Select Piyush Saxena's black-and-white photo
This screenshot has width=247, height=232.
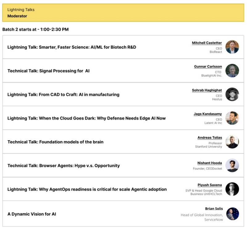click(x=232, y=189)
